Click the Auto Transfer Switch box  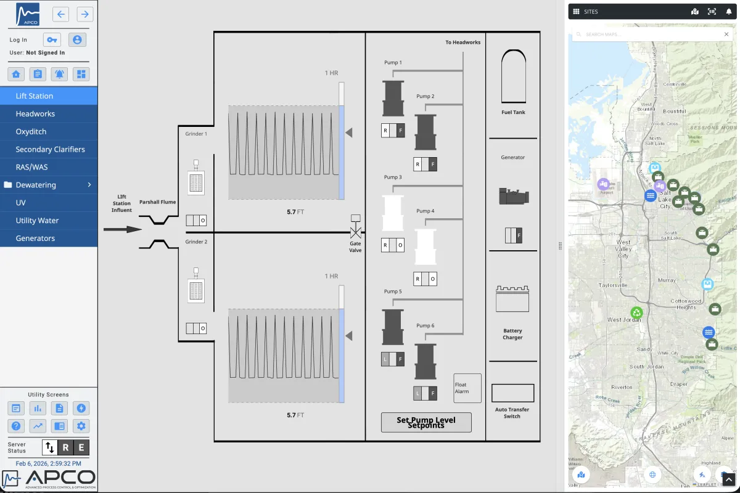point(512,393)
